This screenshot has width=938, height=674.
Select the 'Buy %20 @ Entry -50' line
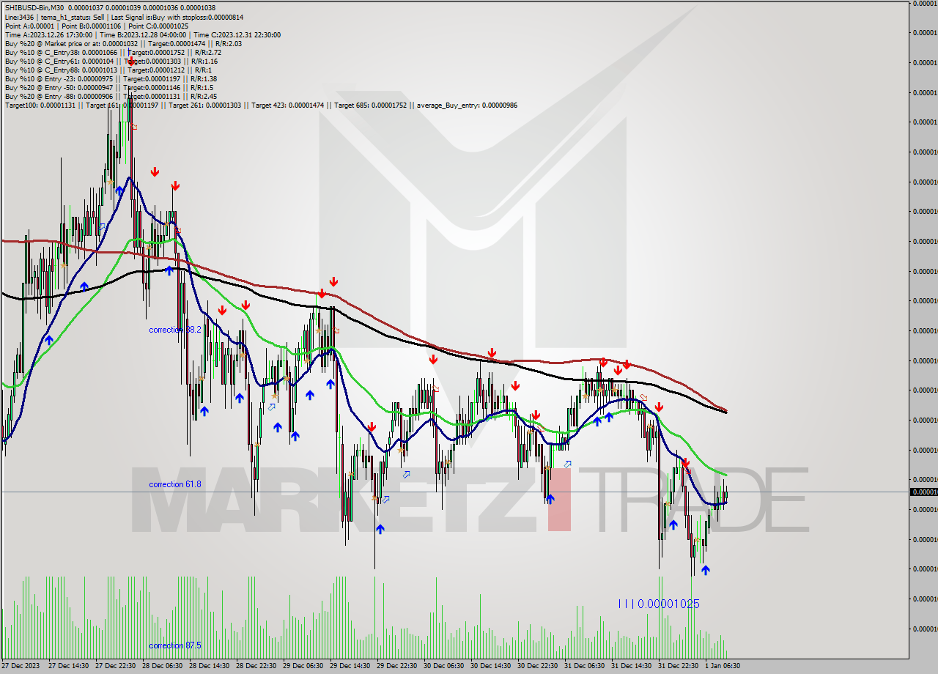[108, 87]
